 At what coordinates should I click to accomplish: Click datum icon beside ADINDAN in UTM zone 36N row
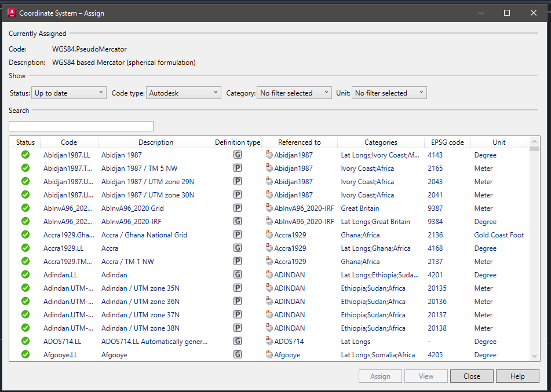tap(269, 301)
